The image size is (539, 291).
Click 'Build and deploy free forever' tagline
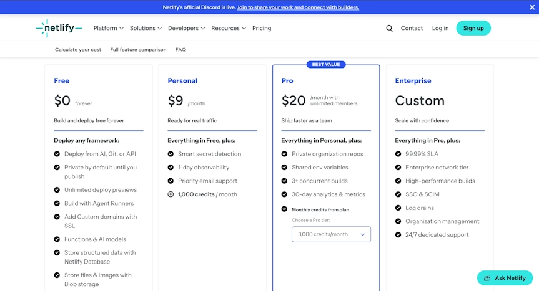[x=89, y=121]
